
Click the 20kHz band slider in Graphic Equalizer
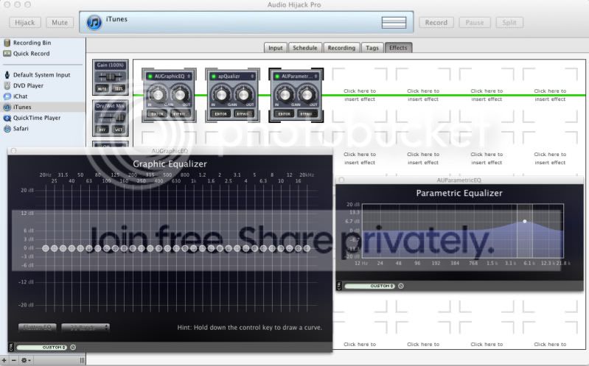pyautogui.click(x=307, y=248)
